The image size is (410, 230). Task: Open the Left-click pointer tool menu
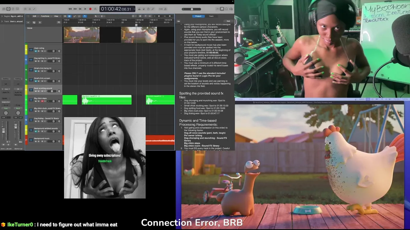pyautogui.click(x=97, y=16)
